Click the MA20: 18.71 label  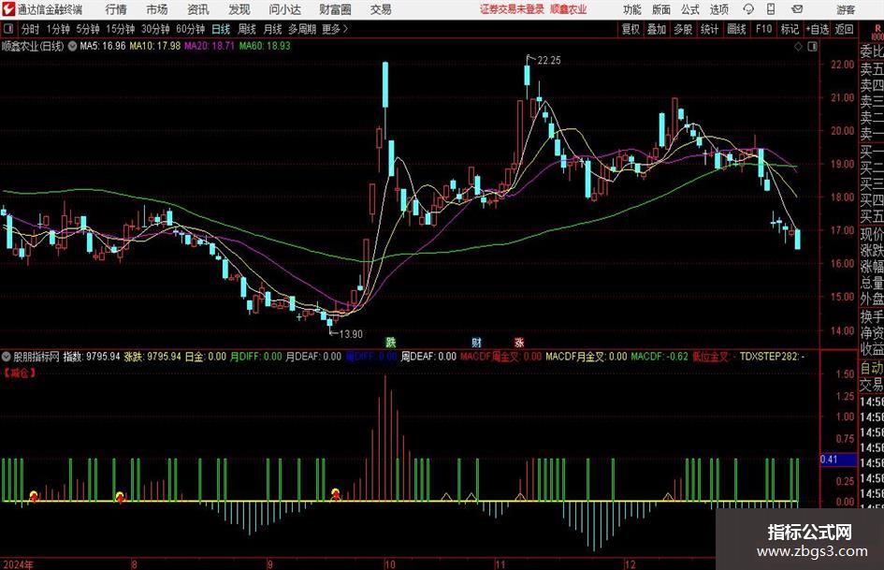point(210,46)
